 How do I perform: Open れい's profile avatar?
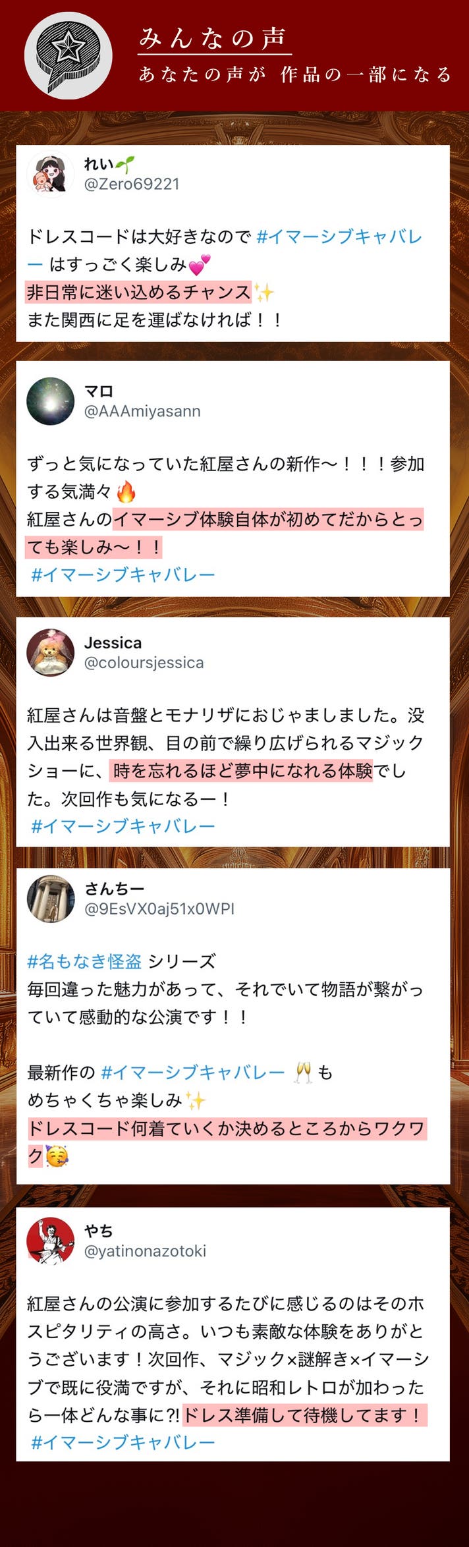click(x=51, y=175)
